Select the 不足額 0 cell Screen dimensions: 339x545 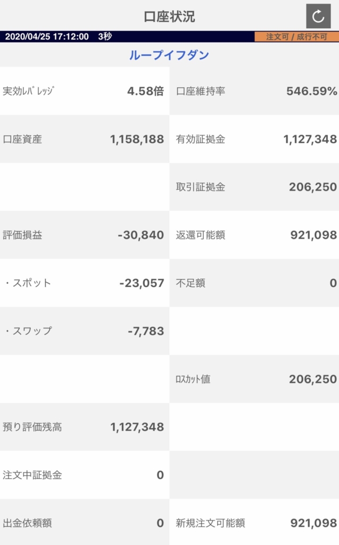coord(254,283)
